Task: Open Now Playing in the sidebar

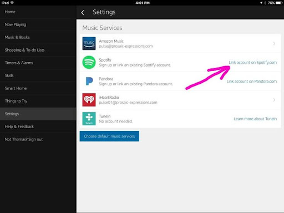Action: (x=38, y=24)
